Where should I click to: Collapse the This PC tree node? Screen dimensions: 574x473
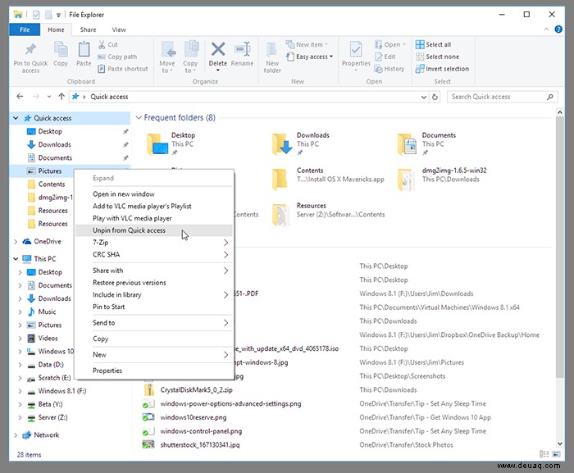click(x=16, y=259)
